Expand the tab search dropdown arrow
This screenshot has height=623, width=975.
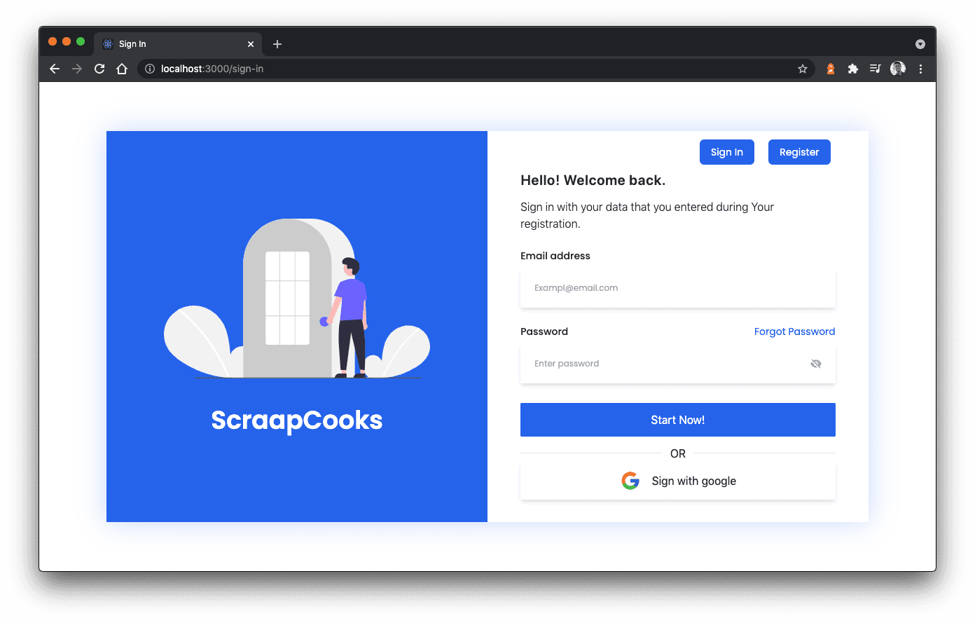tap(920, 44)
